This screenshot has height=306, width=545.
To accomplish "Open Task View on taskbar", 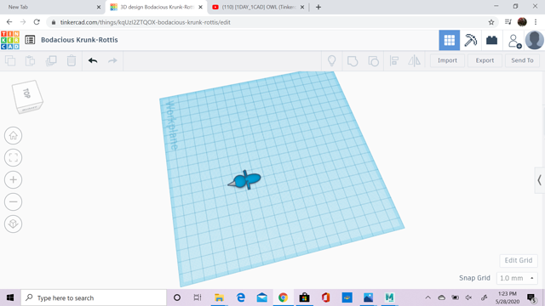I will (198, 297).
